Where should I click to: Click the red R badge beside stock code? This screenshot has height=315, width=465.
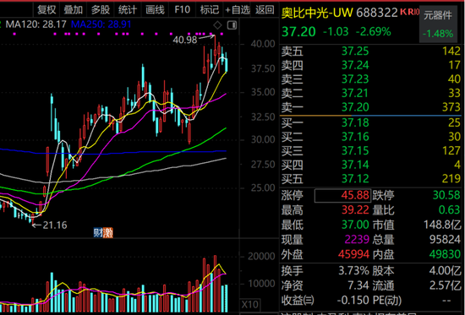click(410, 12)
